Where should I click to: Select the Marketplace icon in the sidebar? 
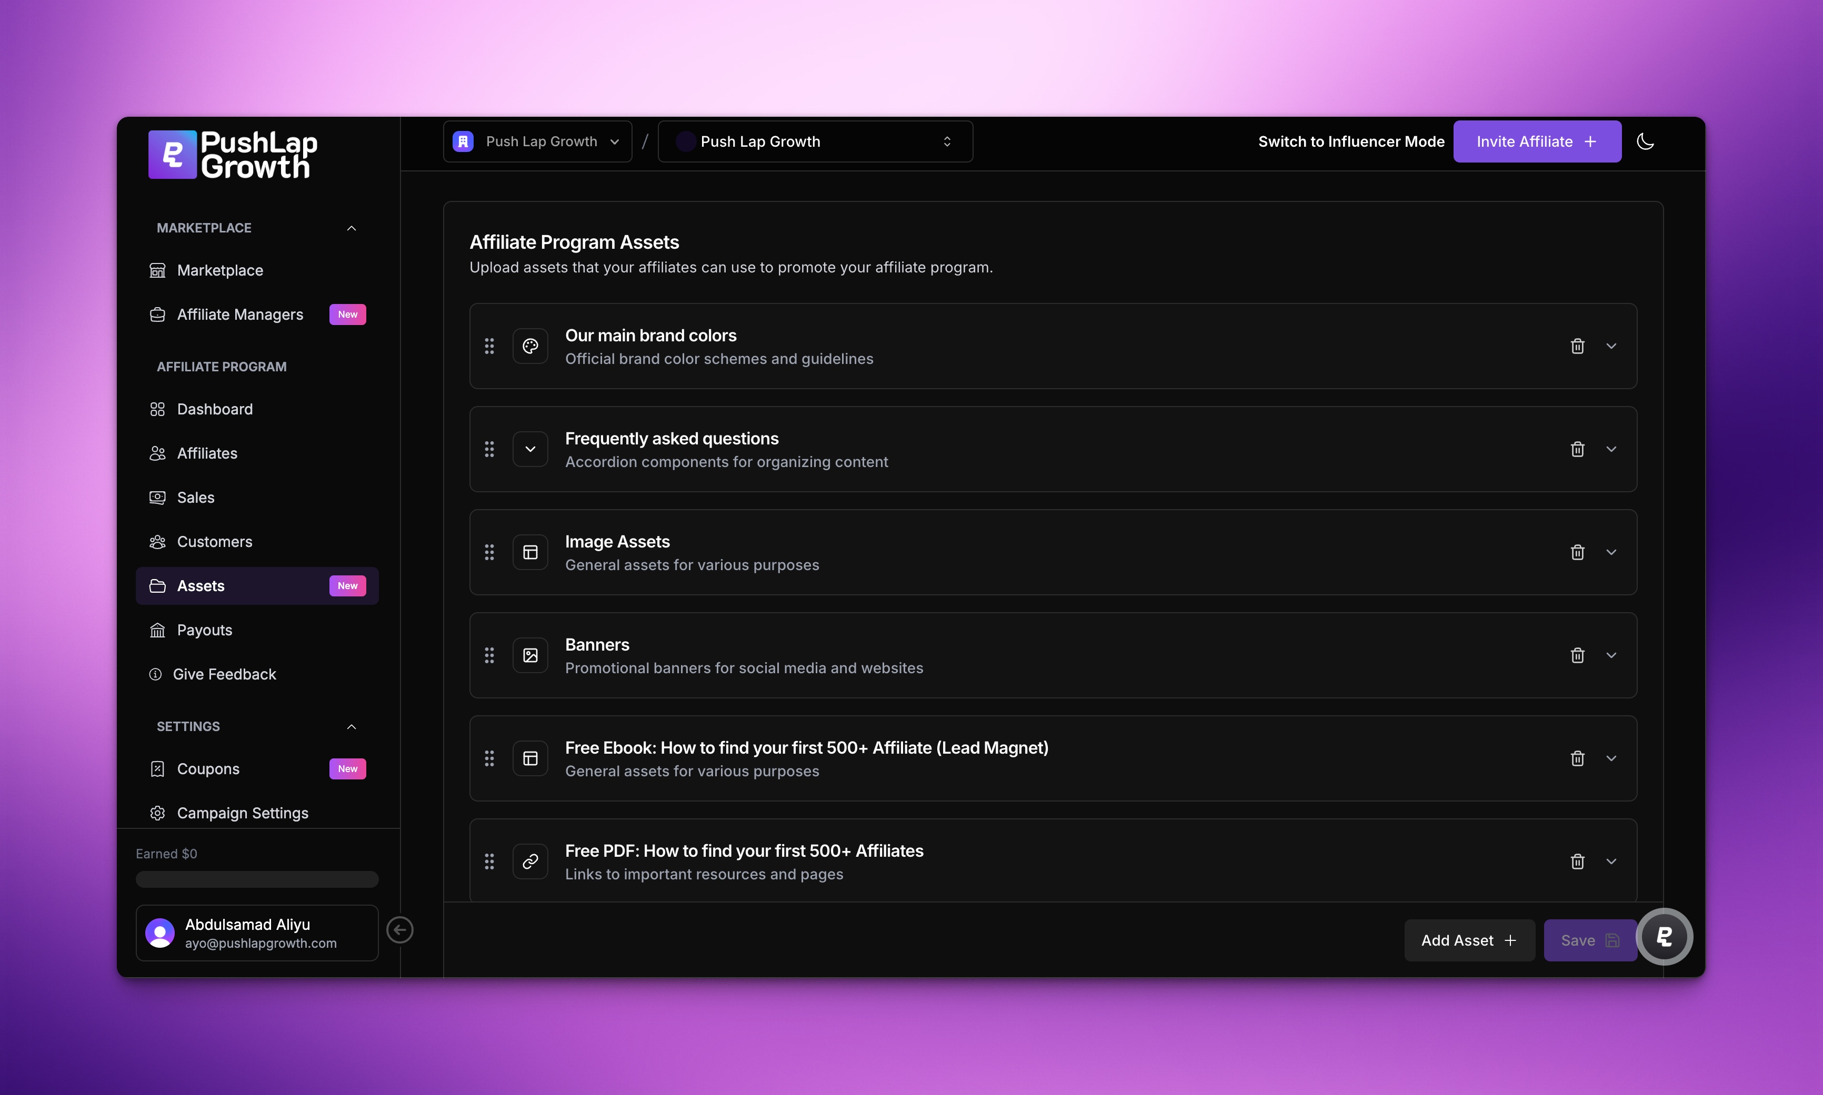(x=158, y=270)
